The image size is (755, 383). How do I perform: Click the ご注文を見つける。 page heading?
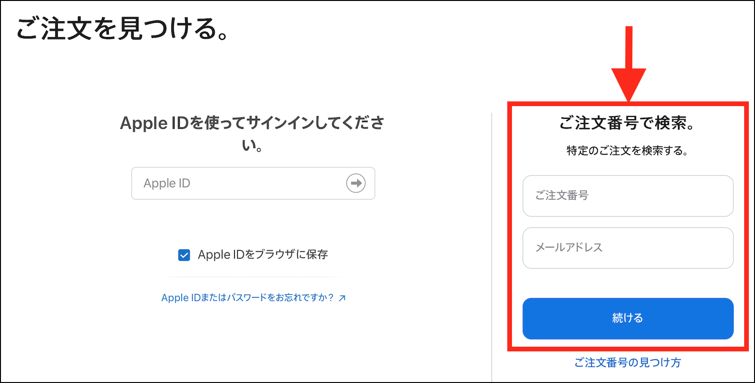click(x=123, y=29)
